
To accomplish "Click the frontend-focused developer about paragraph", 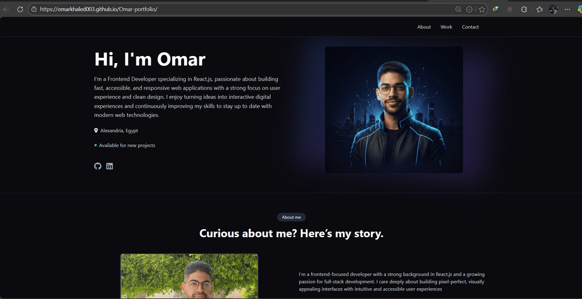I will coord(392,281).
